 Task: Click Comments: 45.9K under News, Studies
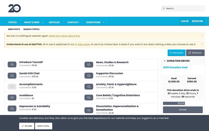click(105, 65)
